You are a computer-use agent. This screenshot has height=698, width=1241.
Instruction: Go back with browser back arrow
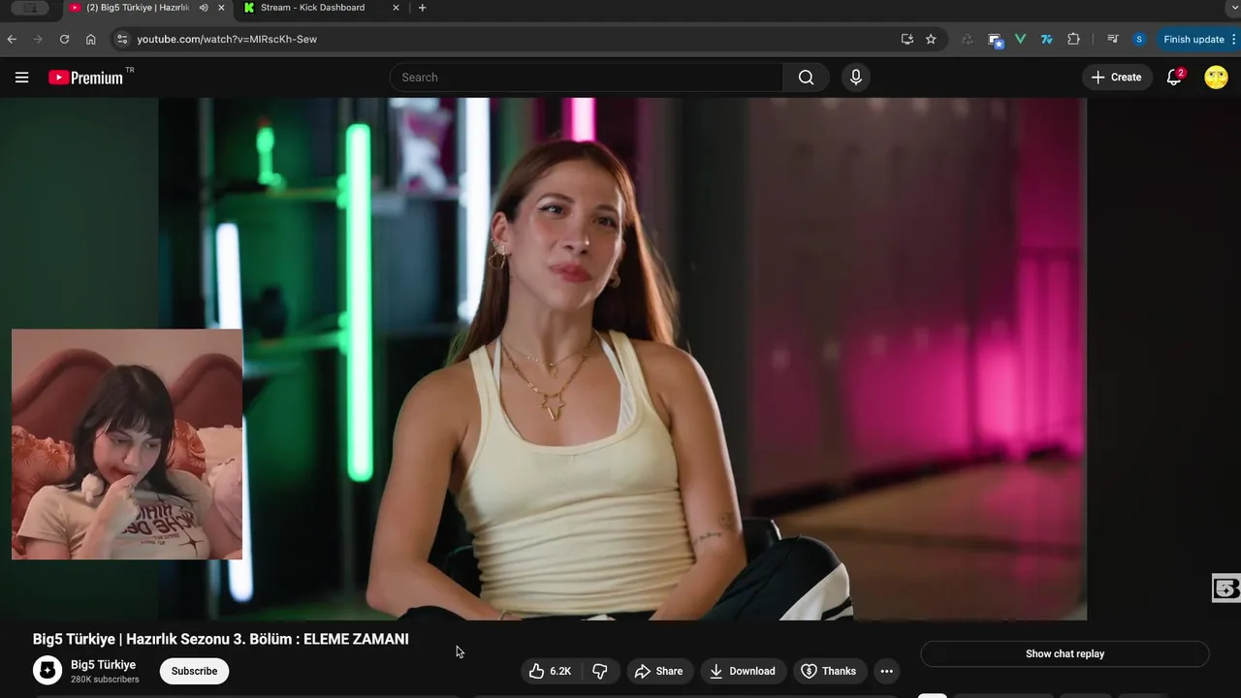[x=12, y=39]
